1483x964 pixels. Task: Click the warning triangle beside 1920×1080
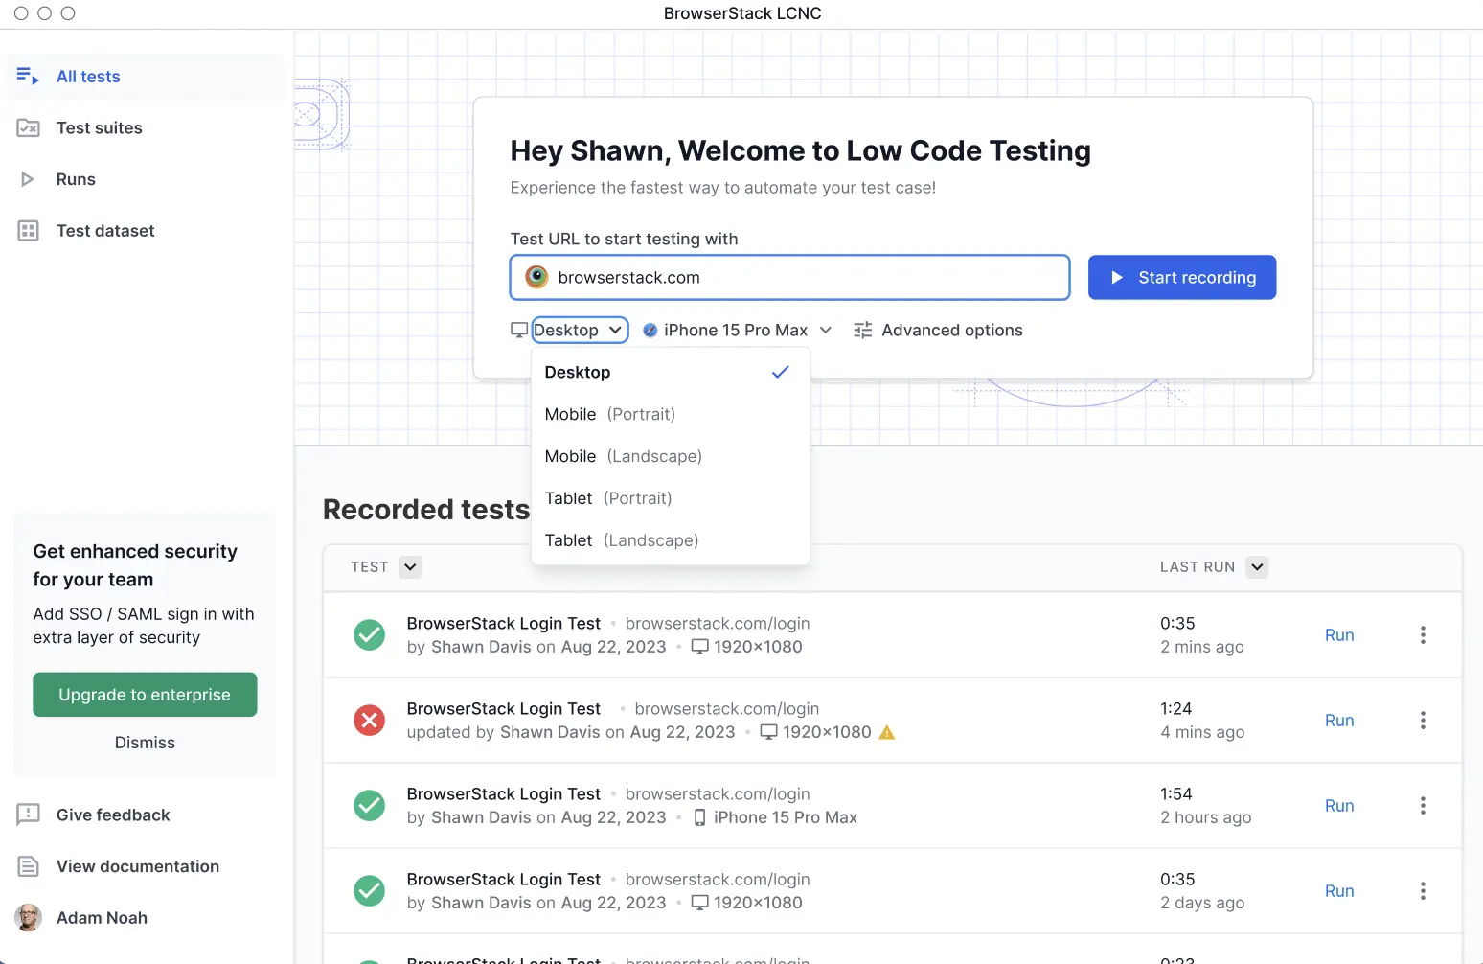tap(887, 732)
